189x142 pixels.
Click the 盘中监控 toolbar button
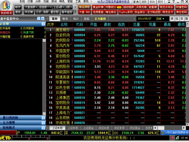[x=67, y=12]
